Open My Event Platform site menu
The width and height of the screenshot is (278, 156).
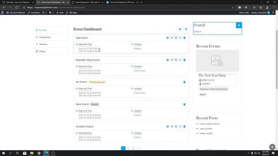16,13
